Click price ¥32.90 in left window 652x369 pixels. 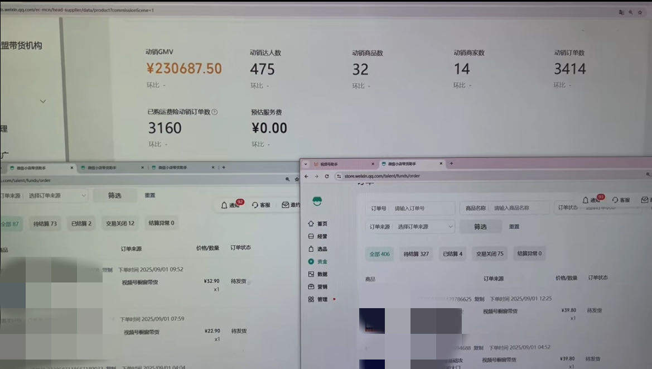pos(211,281)
